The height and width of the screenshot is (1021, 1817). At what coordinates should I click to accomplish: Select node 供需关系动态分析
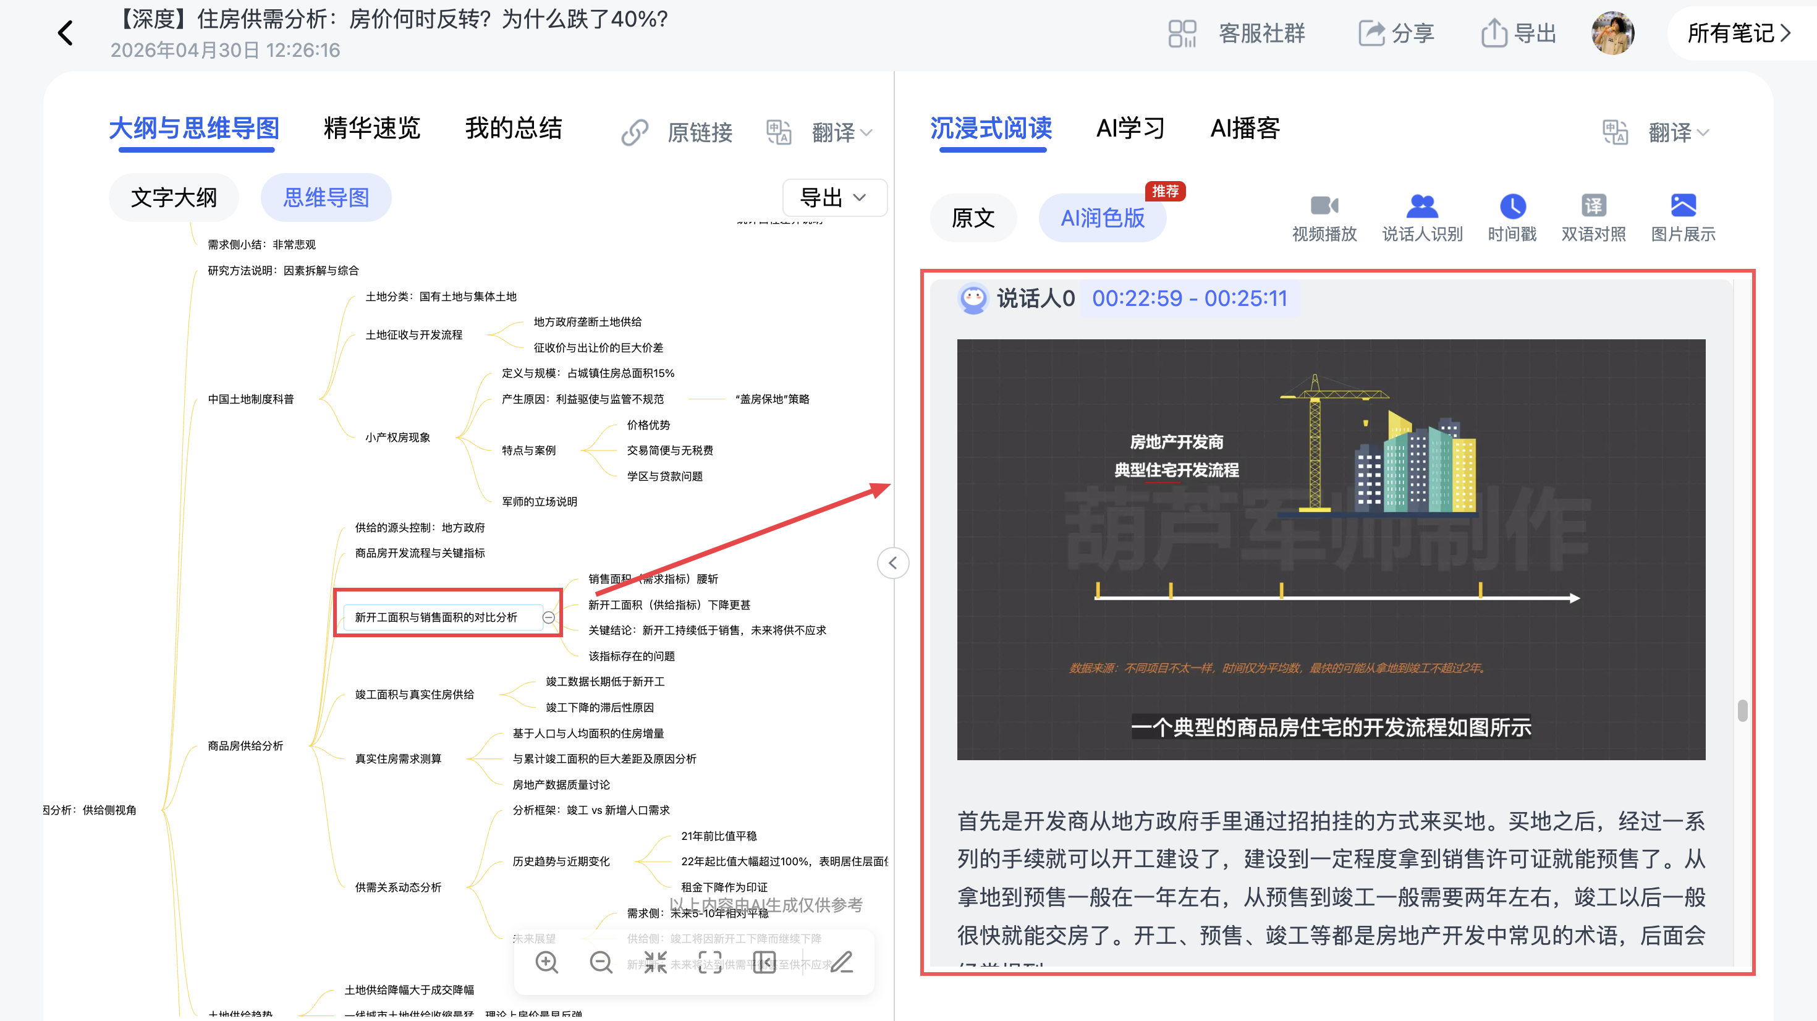399,888
